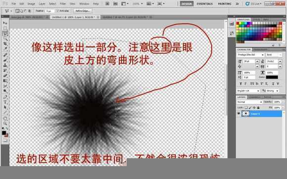Click the Character panel text color swatch
287x179 pixels.
(x=272, y=77)
